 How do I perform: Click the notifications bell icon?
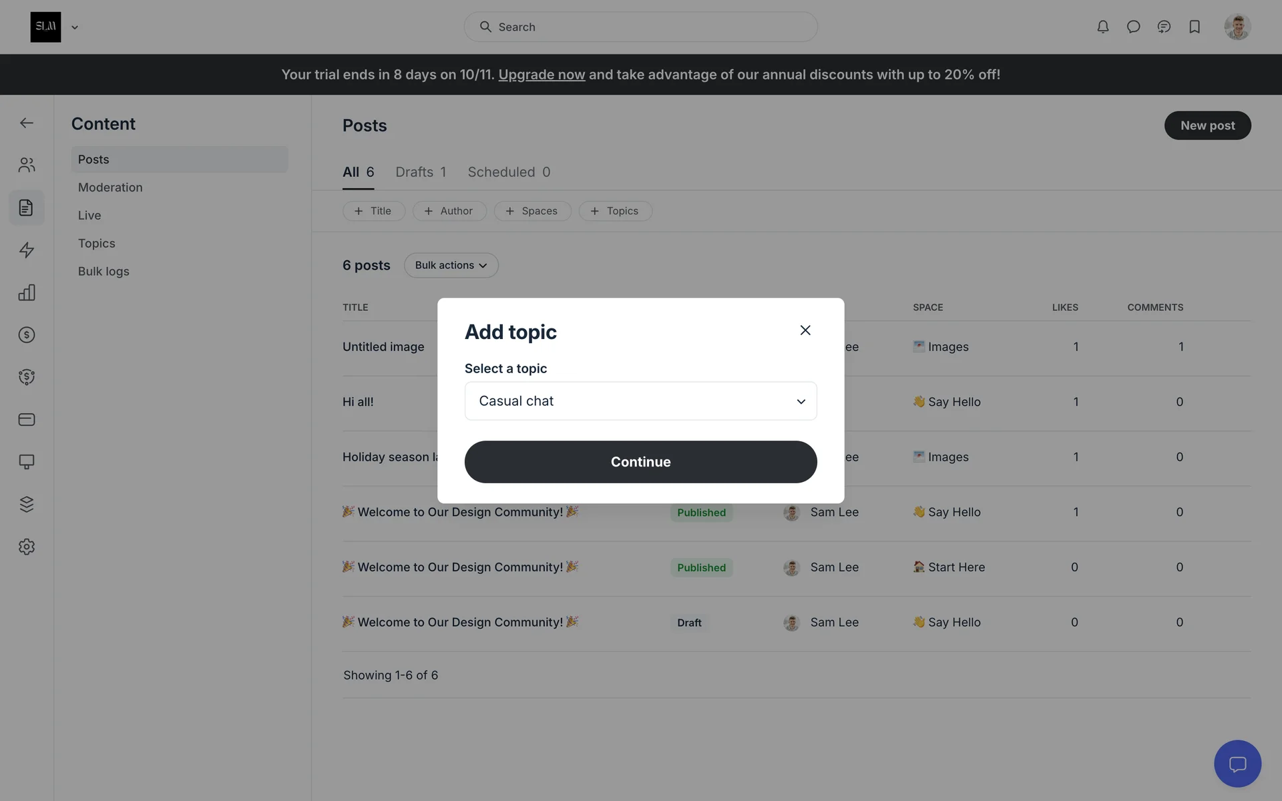(x=1102, y=27)
